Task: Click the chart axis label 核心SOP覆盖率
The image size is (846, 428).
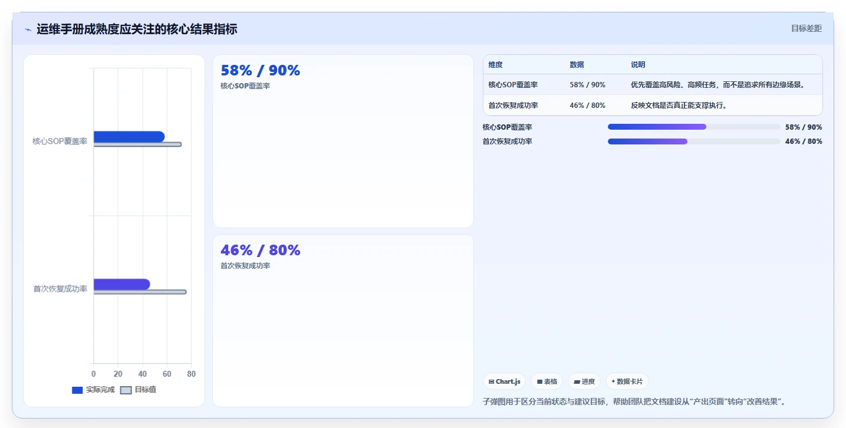Action: 60,141
